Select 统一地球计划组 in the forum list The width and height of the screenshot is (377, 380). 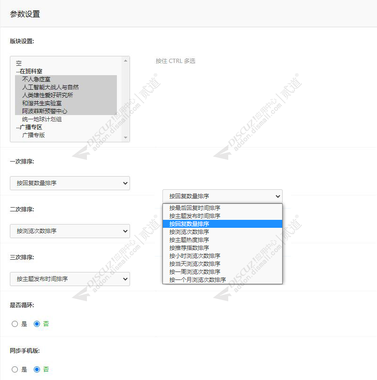coord(66,119)
